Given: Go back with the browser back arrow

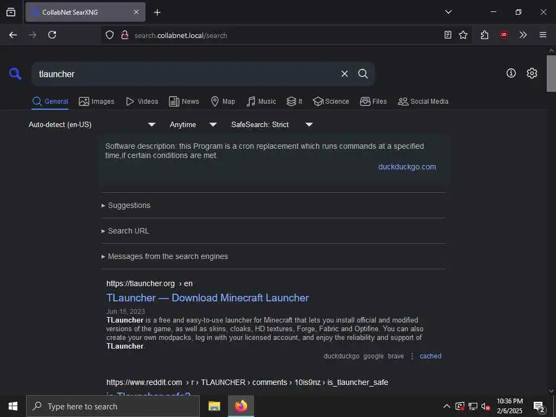Looking at the screenshot, I should point(13,35).
